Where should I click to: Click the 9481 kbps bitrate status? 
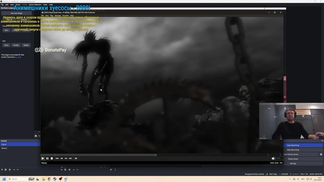pyautogui.click(x=273, y=174)
